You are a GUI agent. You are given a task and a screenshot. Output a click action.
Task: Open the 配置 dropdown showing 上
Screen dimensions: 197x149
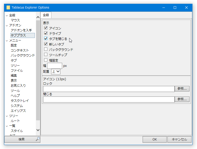coord(56,72)
